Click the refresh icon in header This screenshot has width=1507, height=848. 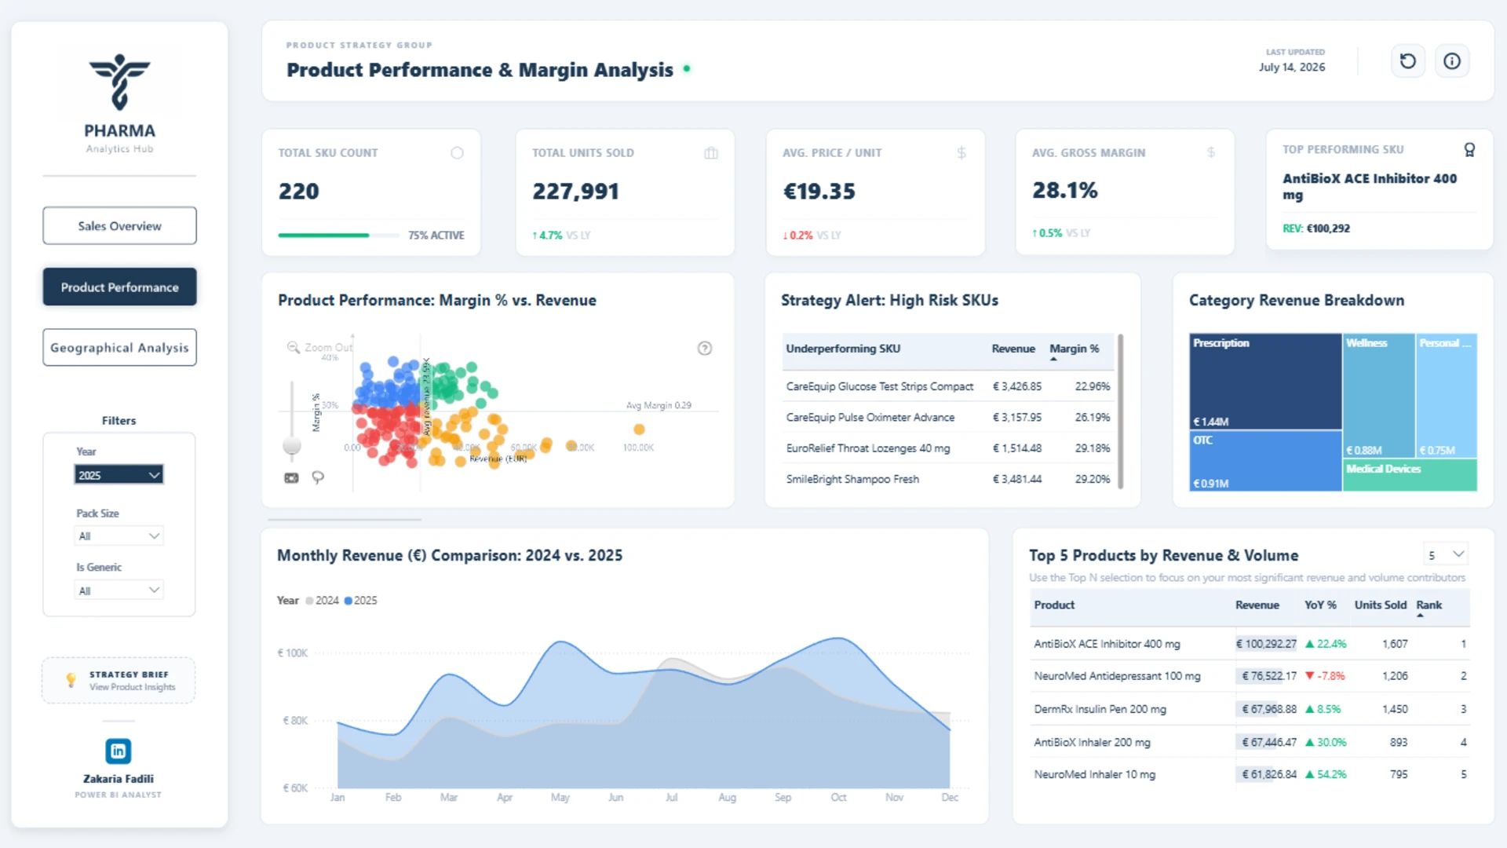click(x=1408, y=61)
